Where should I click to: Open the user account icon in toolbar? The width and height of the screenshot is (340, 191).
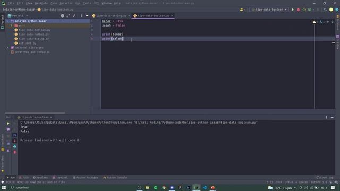click(242, 10)
